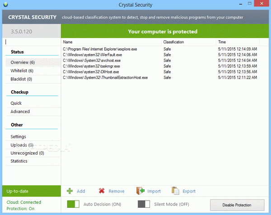Click the Your computer is protected banner
Viewport: 271px width, 215px height.
(x=165, y=31)
